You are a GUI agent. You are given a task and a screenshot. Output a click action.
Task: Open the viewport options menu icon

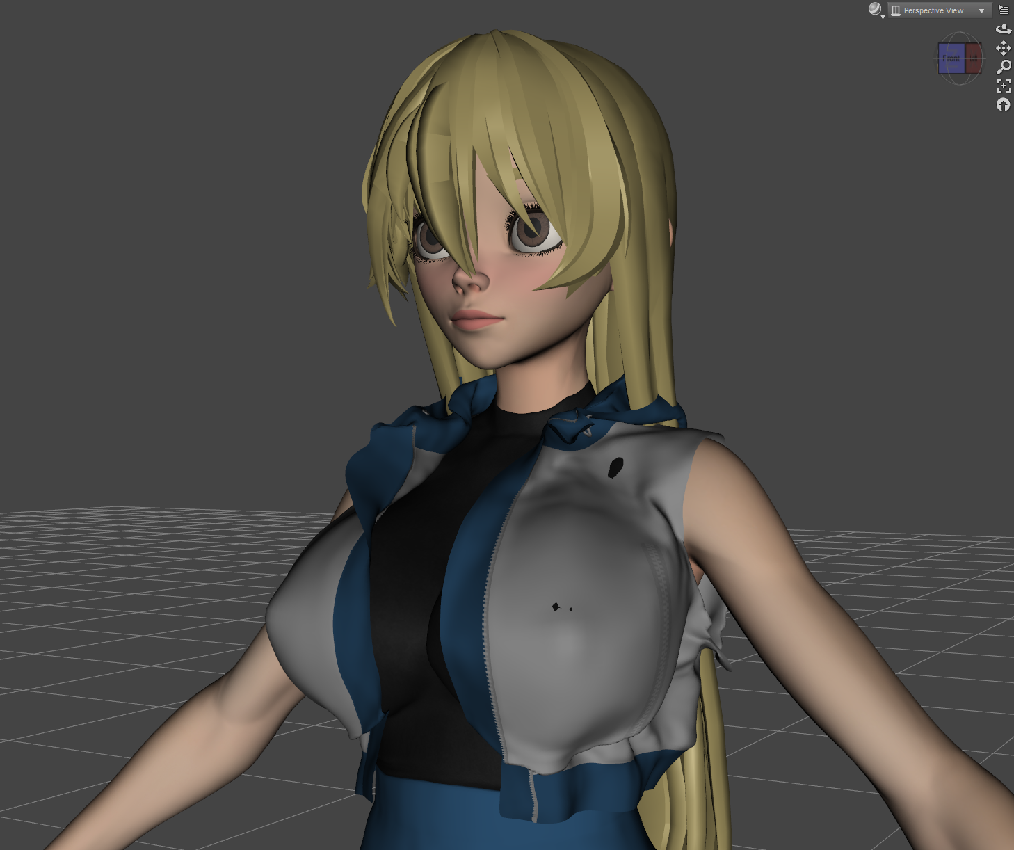[1004, 10]
